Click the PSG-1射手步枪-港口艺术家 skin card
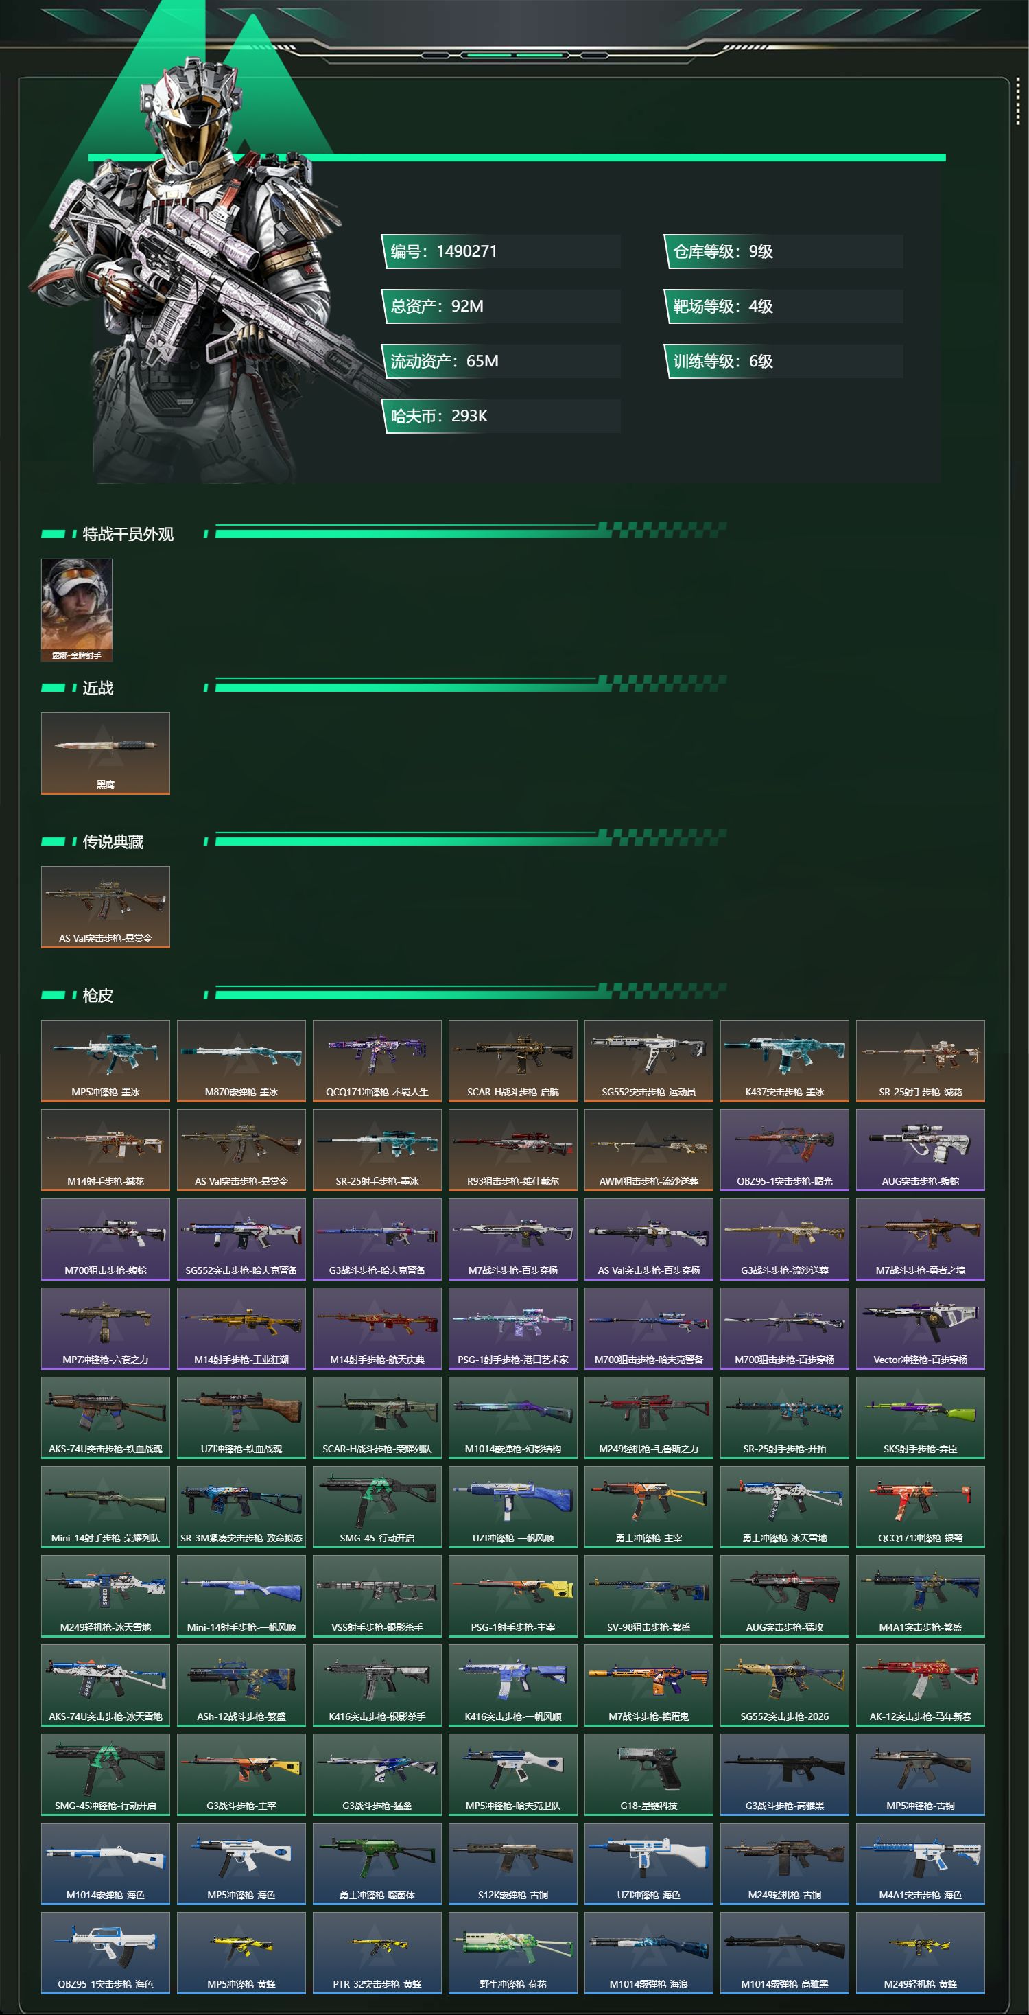This screenshot has width=1029, height=2015. click(513, 1328)
